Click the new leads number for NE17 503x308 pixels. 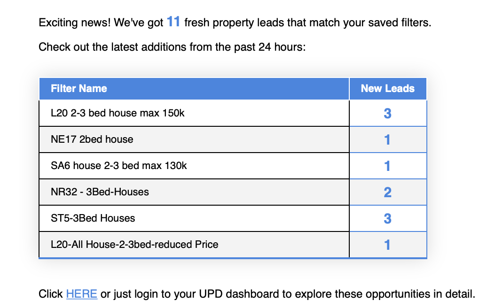[387, 139]
